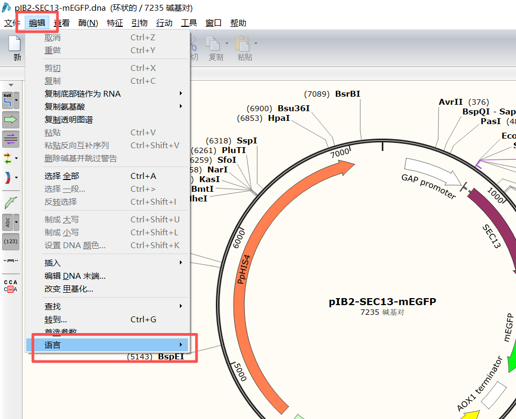
Task: Choose 改变 甲基化... entry
Action: click(x=107, y=288)
